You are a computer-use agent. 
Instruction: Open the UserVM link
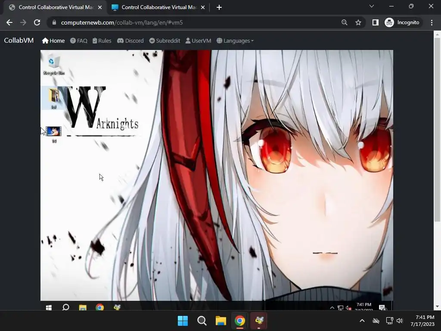click(198, 41)
